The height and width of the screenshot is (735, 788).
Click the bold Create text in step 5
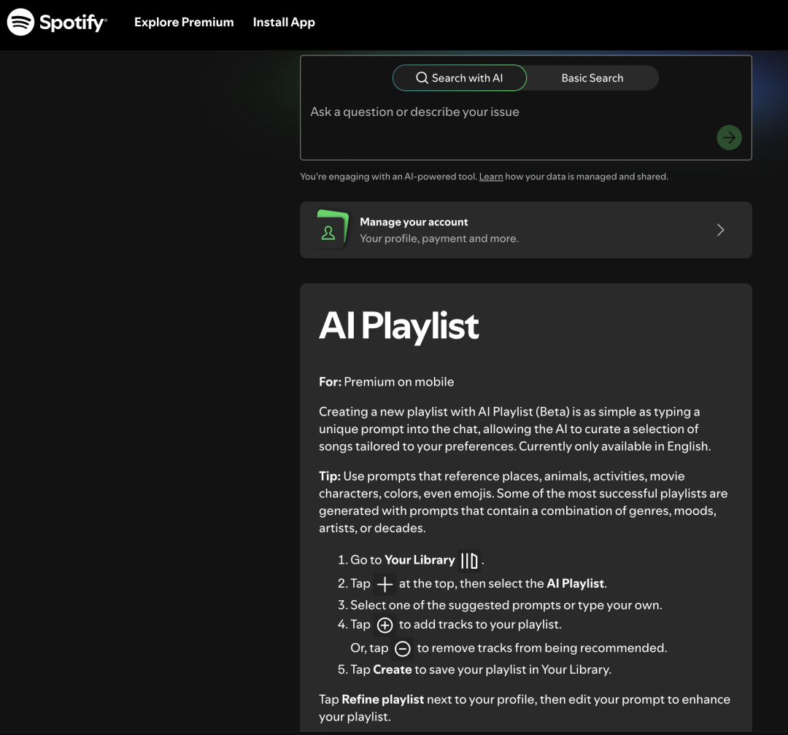point(392,669)
